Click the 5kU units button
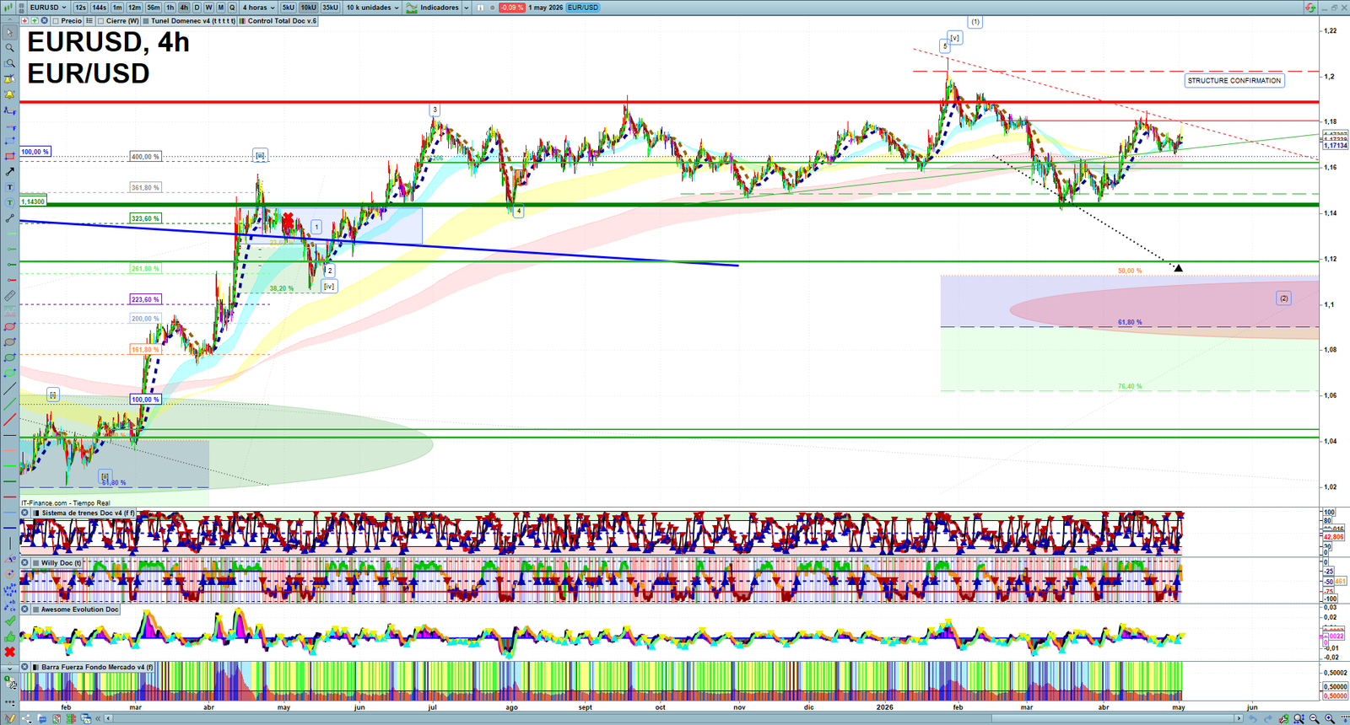The height and width of the screenshot is (725, 1350). 288,8
